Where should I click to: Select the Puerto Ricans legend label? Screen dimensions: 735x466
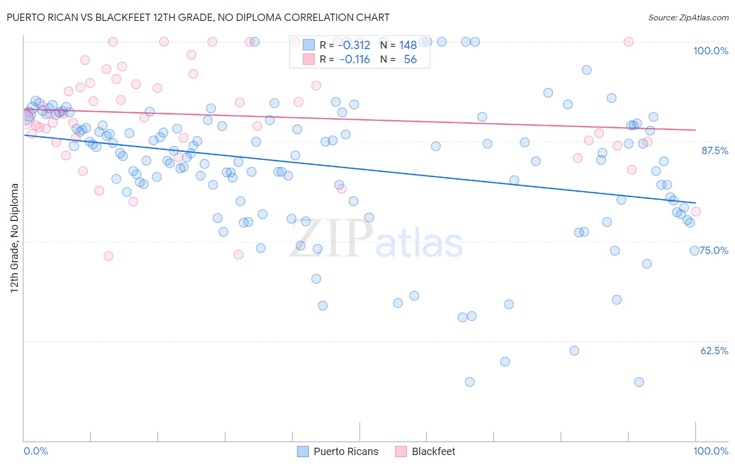(346, 451)
